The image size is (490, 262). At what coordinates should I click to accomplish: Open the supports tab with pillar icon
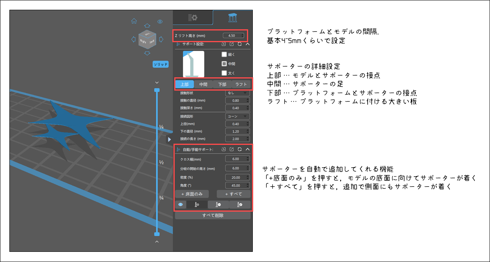[233, 18]
